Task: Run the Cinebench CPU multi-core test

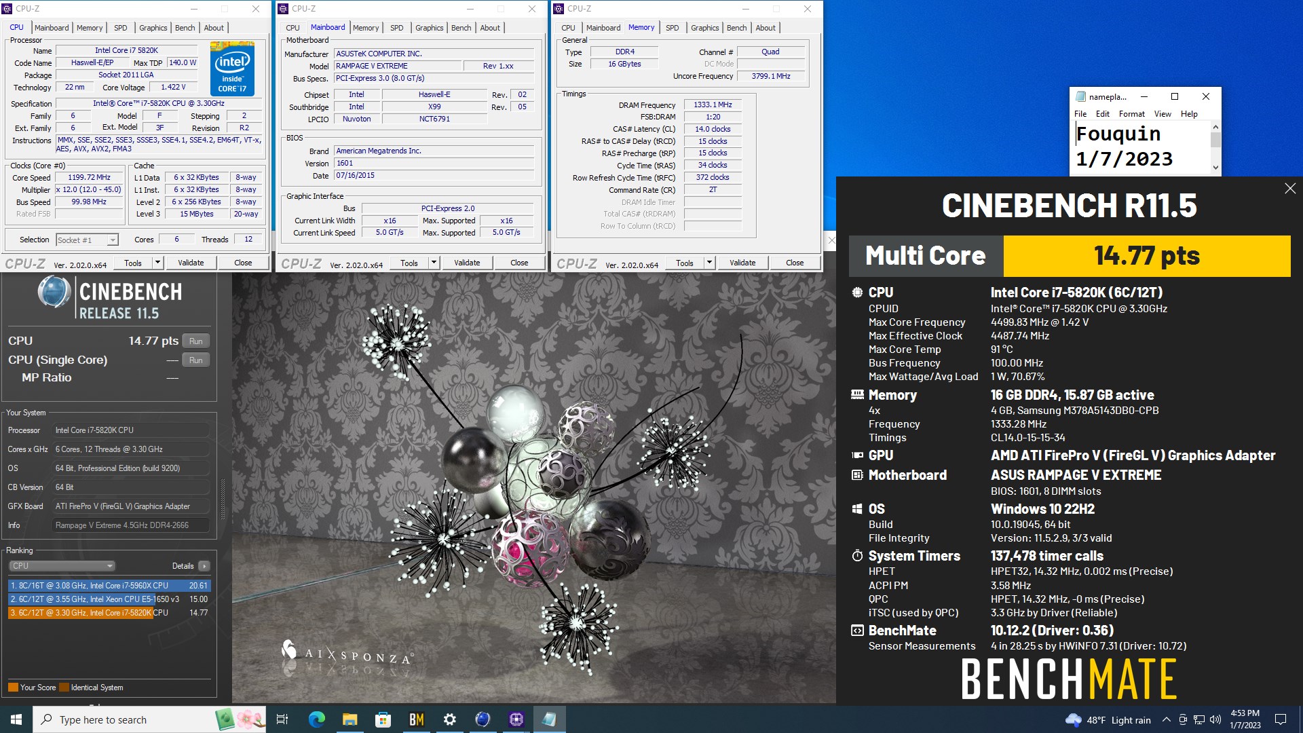Action: click(x=196, y=341)
